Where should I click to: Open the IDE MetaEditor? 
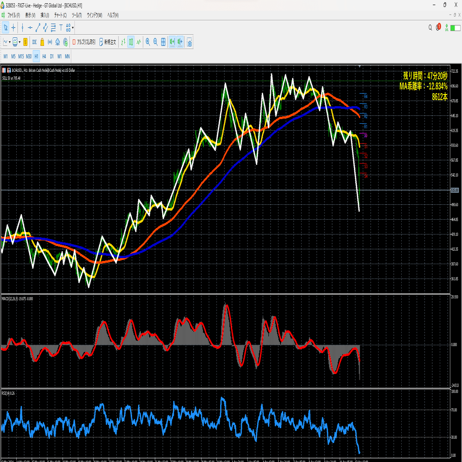34,42
